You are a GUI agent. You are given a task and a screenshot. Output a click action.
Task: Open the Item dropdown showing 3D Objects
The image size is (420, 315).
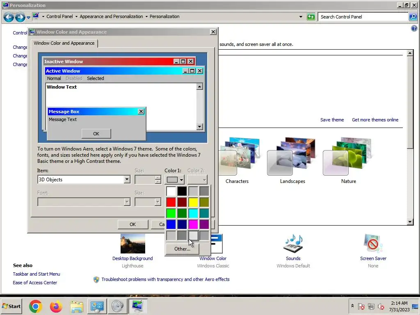(84, 180)
